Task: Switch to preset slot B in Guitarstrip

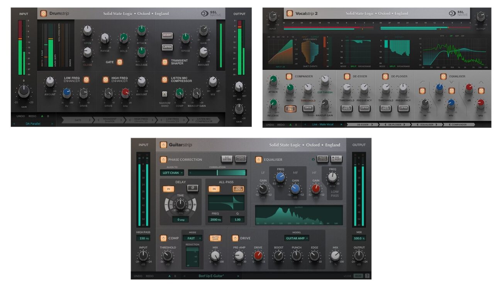Action: (175, 276)
